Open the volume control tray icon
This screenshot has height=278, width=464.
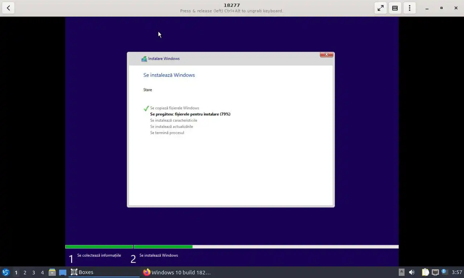coord(412,272)
